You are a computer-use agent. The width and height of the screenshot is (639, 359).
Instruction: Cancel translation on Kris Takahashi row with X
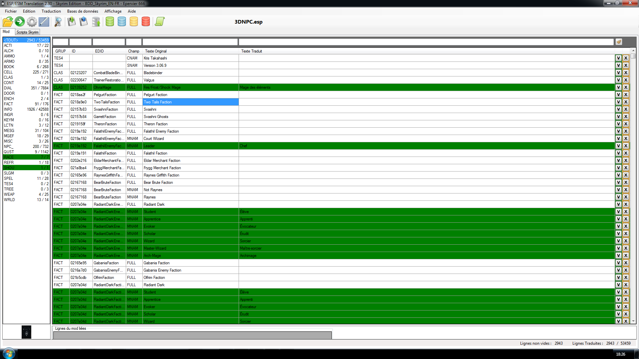(x=626, y=58)
